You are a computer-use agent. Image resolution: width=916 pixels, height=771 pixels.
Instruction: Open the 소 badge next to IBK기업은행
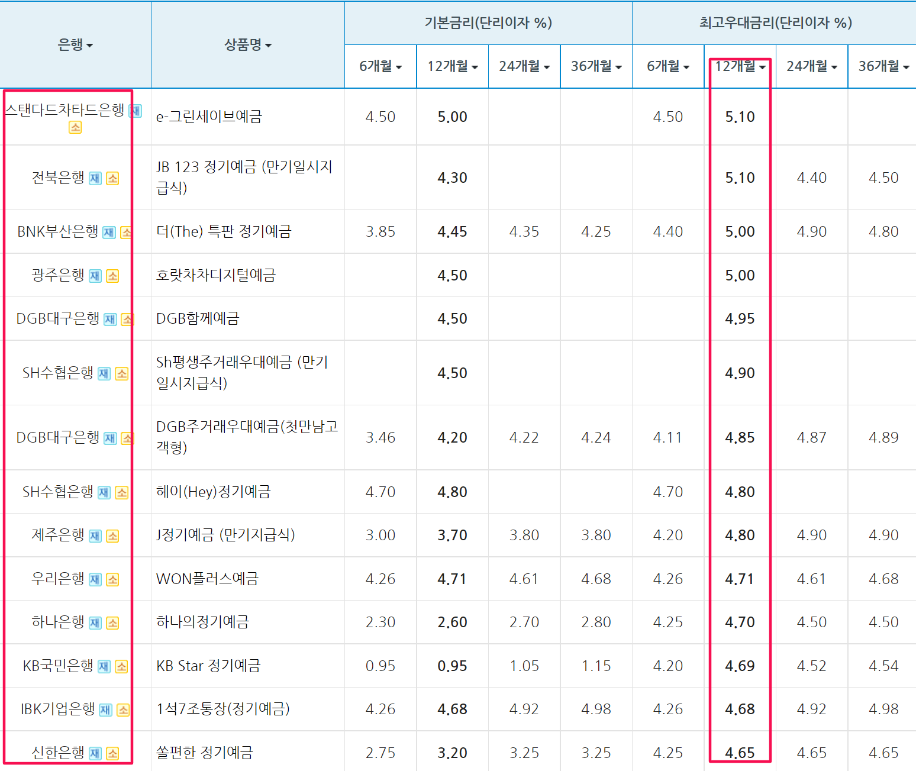[123, 709]
